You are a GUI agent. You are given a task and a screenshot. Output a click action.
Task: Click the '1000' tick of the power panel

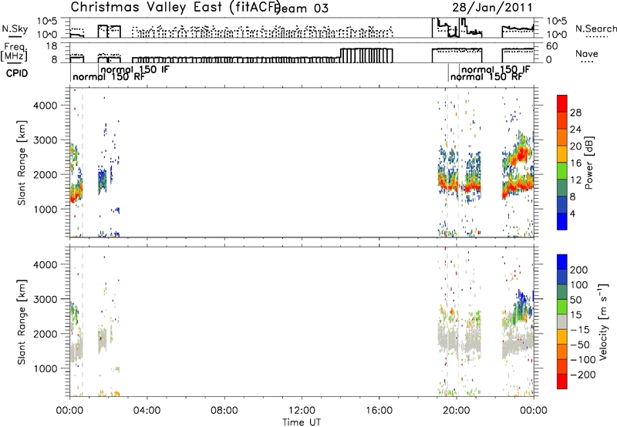tap(45, 210)
